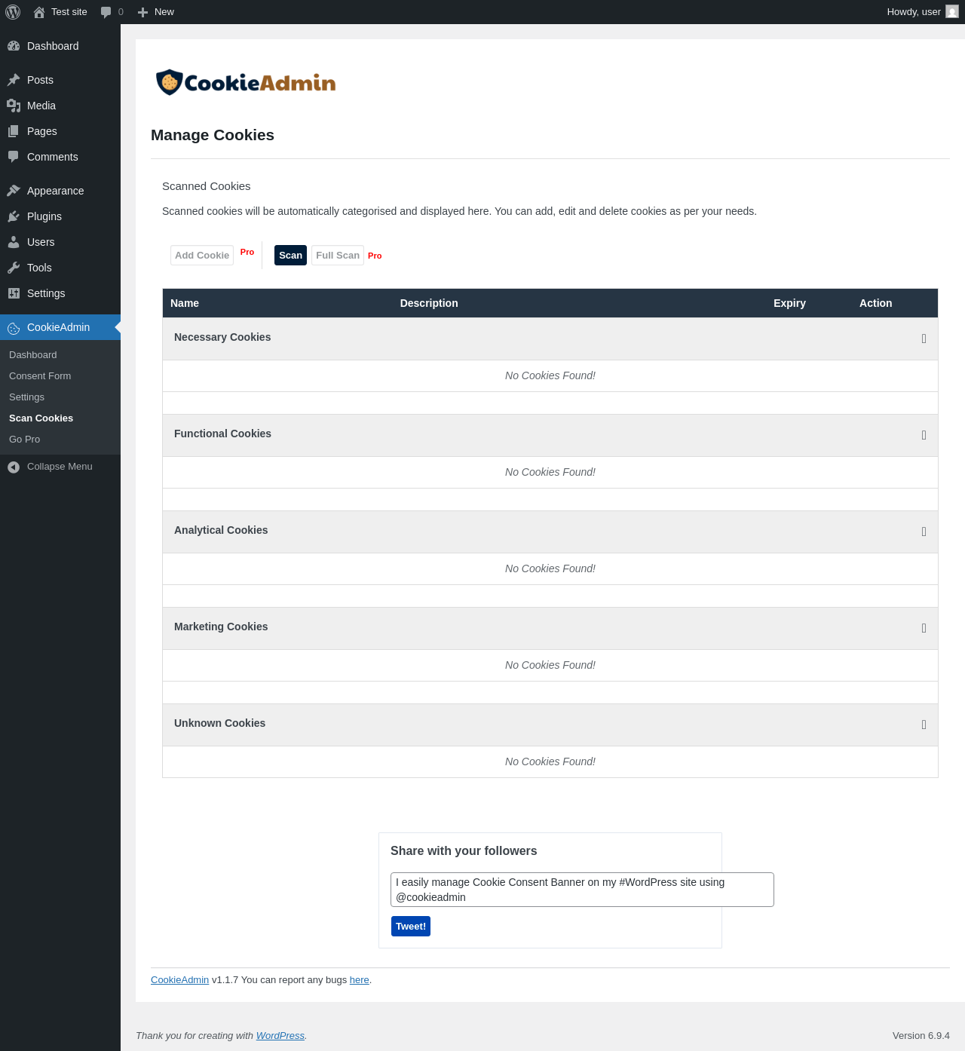Open the WordPress Settings menu
The image size is (965, 1051).
tap(60, 293)
